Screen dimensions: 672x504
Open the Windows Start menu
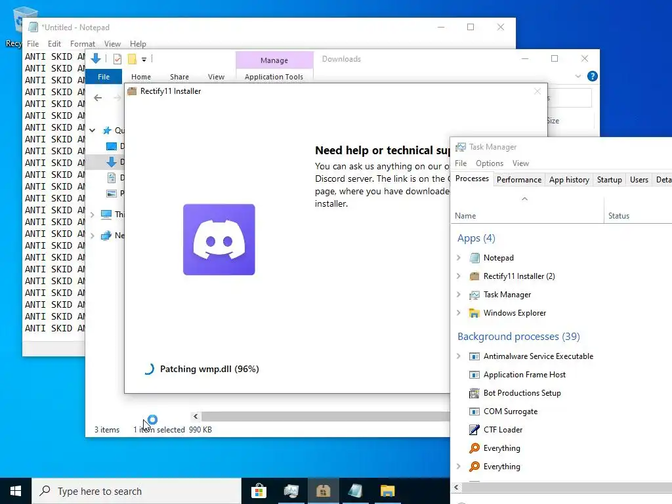(16, 491)
